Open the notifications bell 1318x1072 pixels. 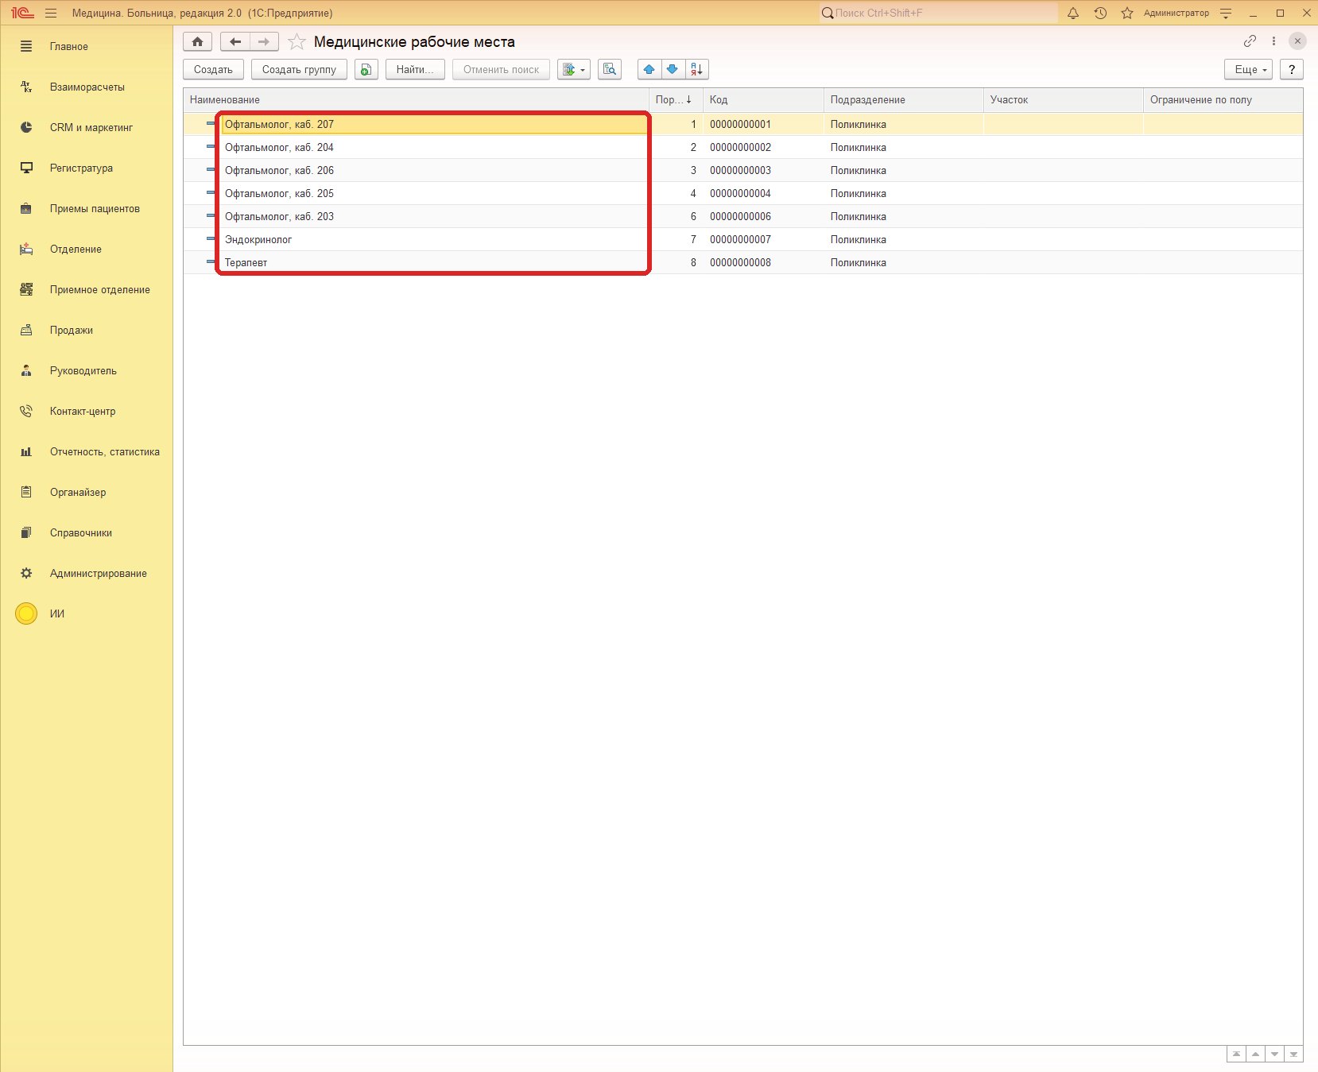coord(1073,13)
